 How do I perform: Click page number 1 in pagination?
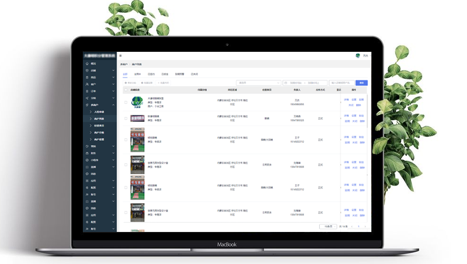pos(358,227)
